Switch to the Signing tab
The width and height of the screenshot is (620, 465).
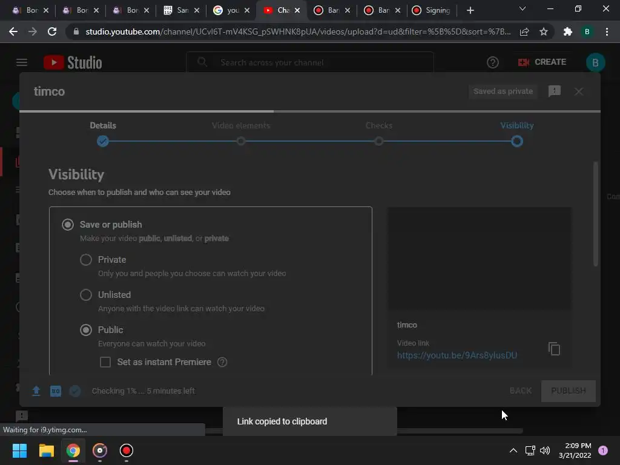point(431,10)
